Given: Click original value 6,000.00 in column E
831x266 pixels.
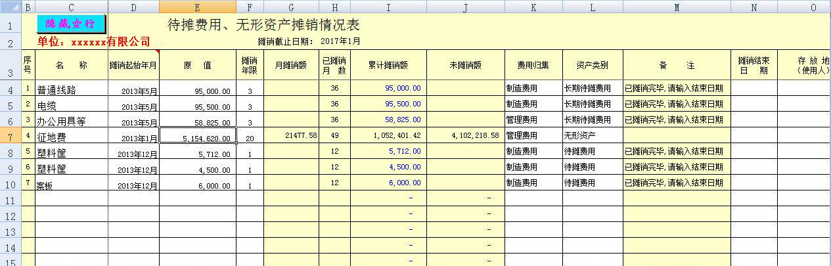Looking at the screenshot, I should click(198, 184).
